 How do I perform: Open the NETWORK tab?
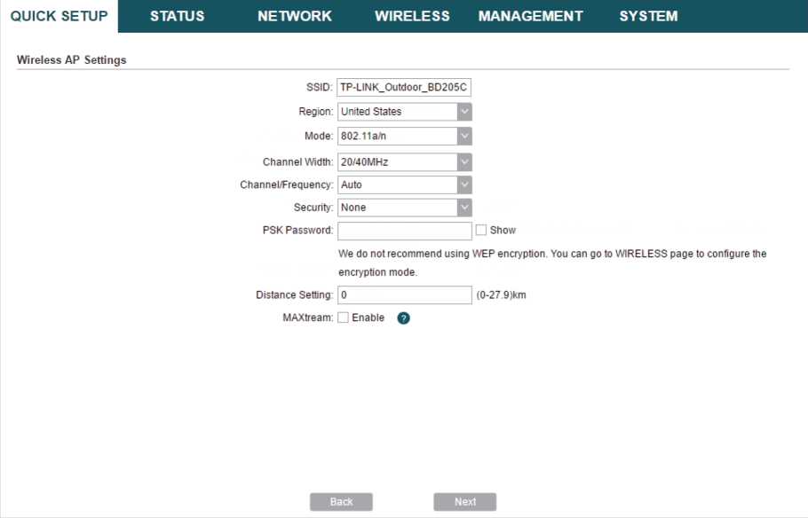[295, 16]
